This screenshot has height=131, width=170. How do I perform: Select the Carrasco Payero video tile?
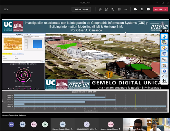click(x=135, y=124)
